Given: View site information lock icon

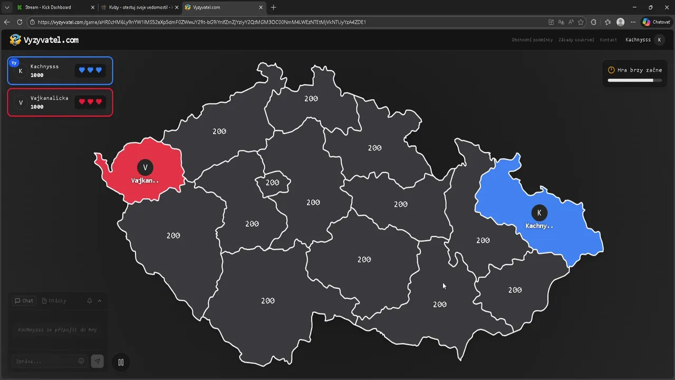Looking at the screenshot, I should [x=32, y=22].
